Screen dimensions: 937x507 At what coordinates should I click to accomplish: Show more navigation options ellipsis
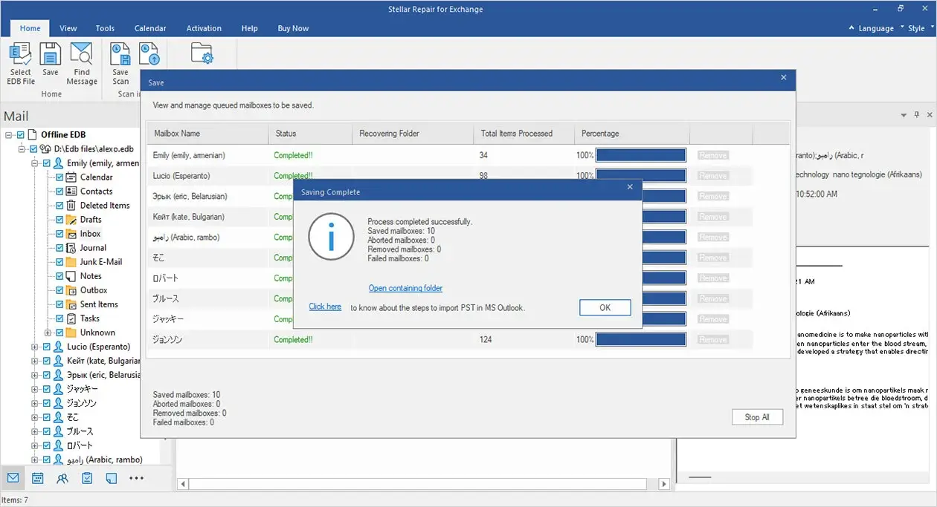pos(136,478)
